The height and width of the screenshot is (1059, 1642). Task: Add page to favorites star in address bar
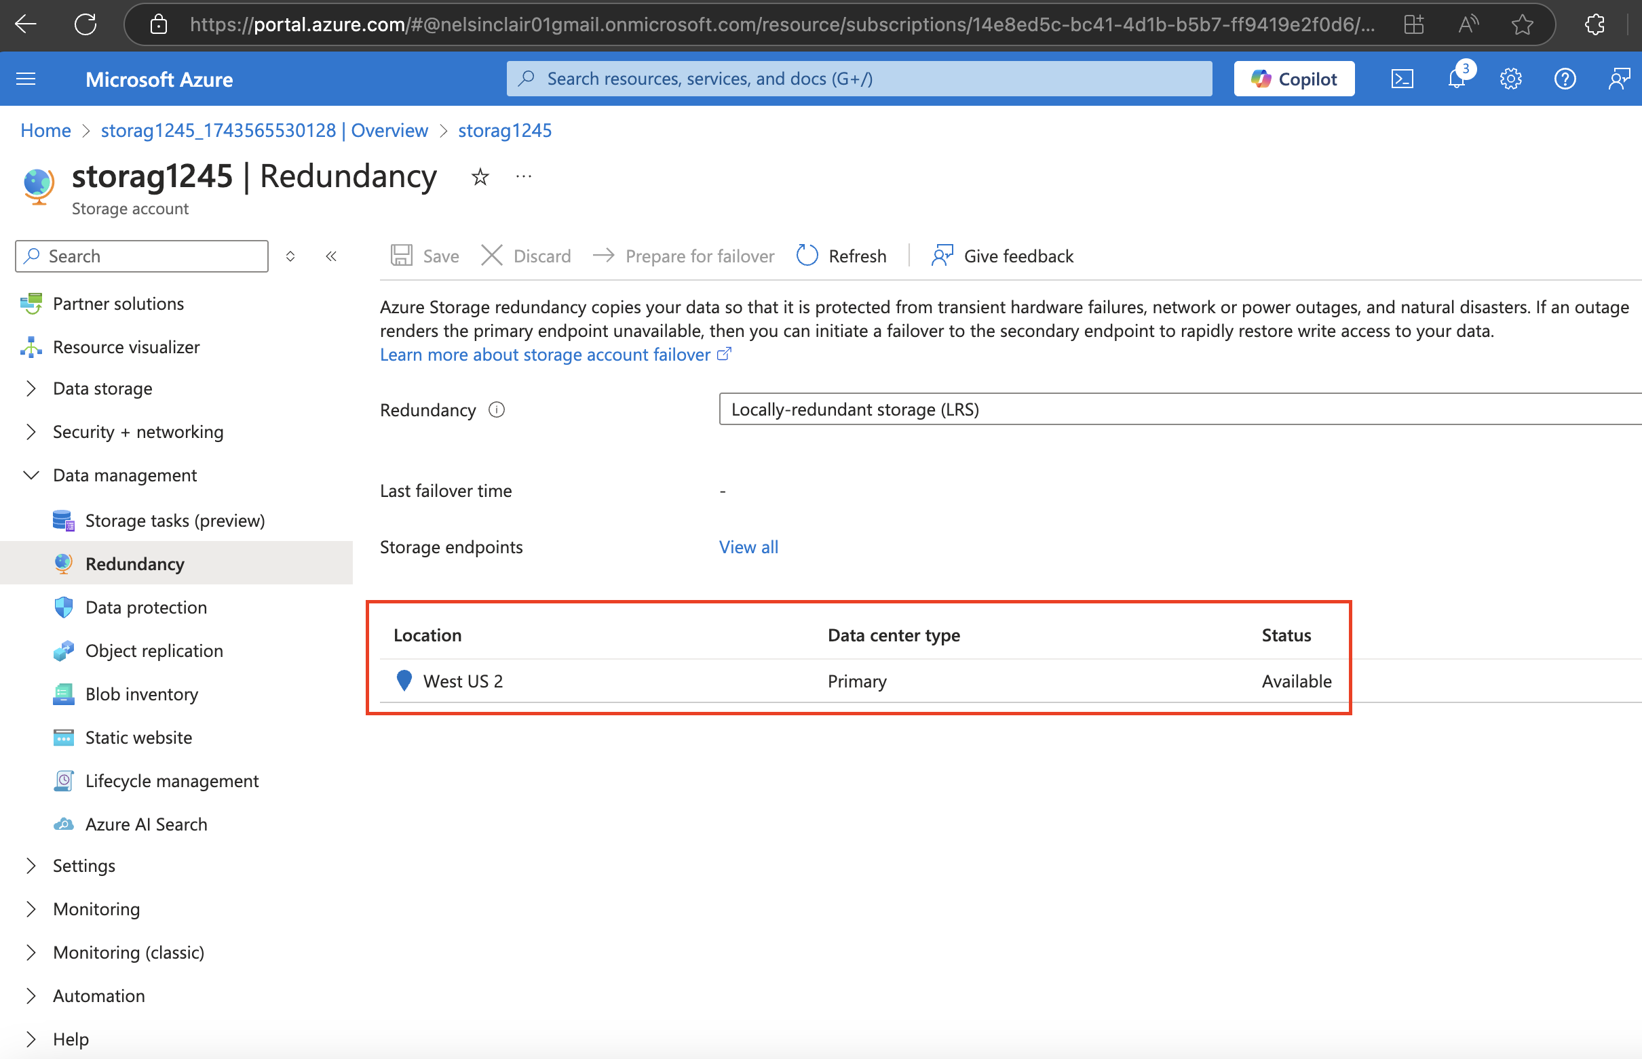[x=1523, y=25]
